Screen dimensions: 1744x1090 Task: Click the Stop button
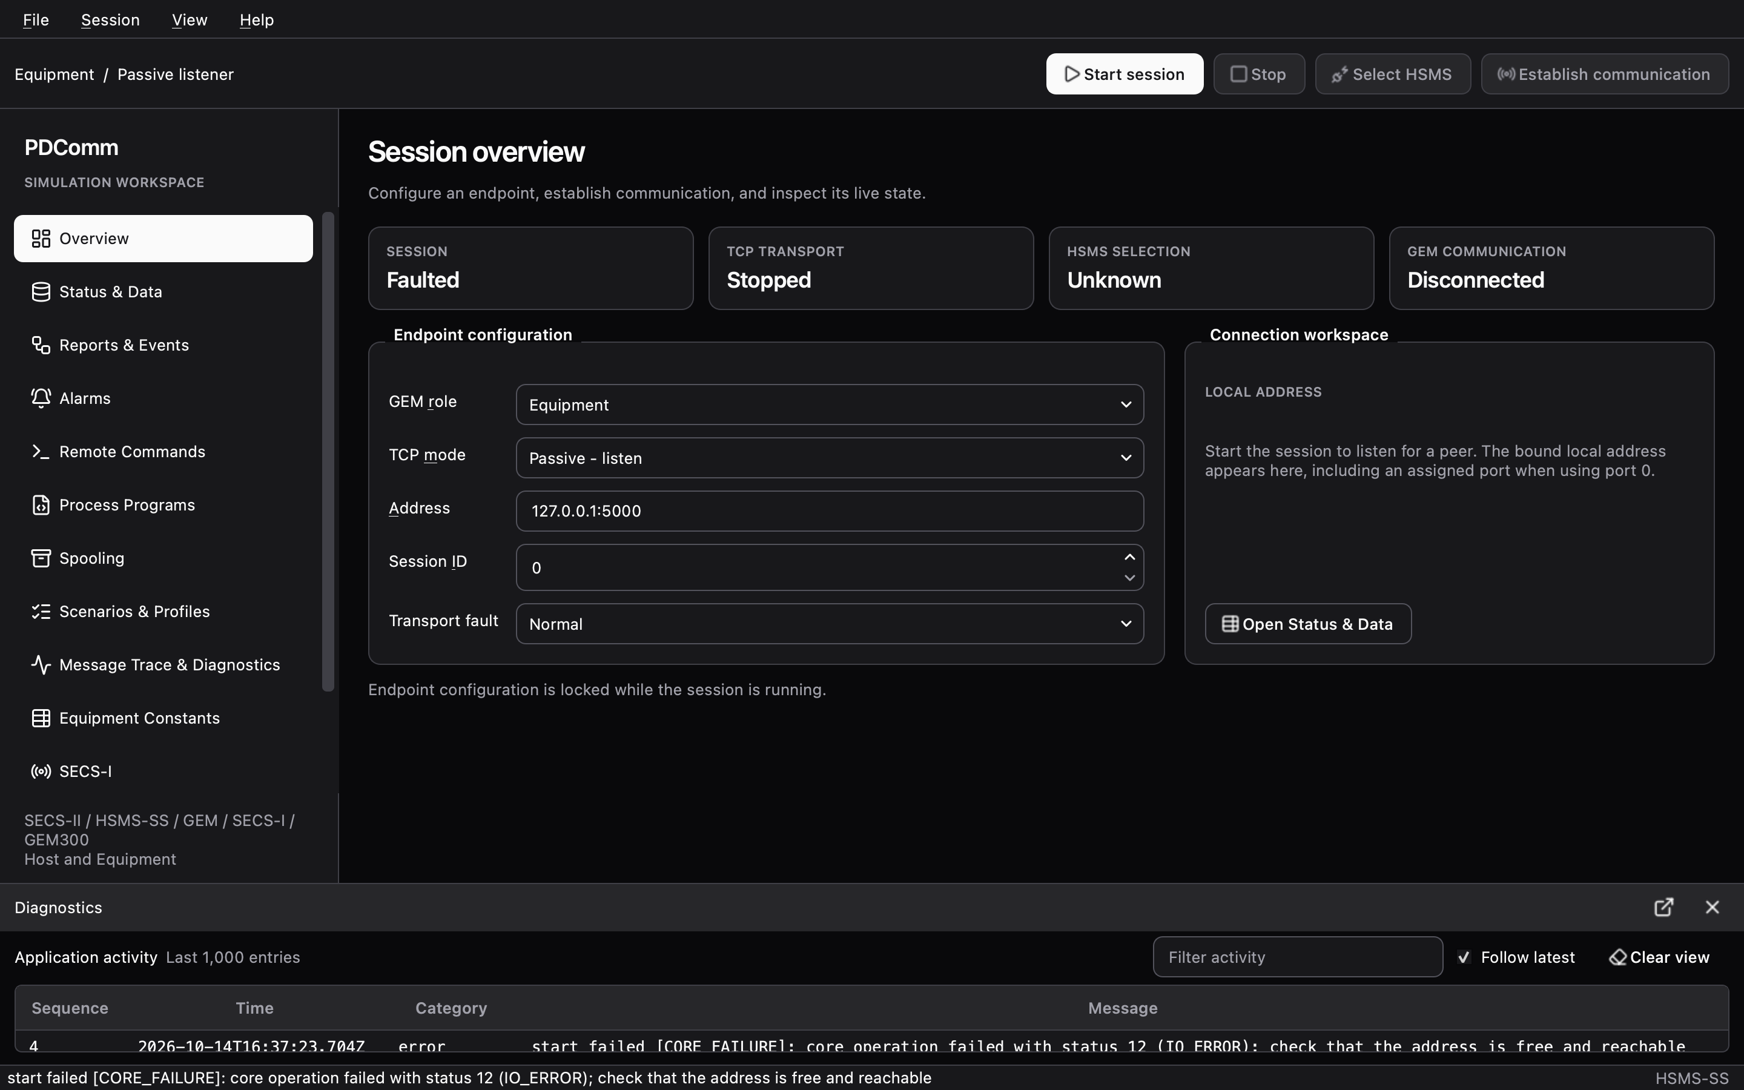[x=1259, y=74]
